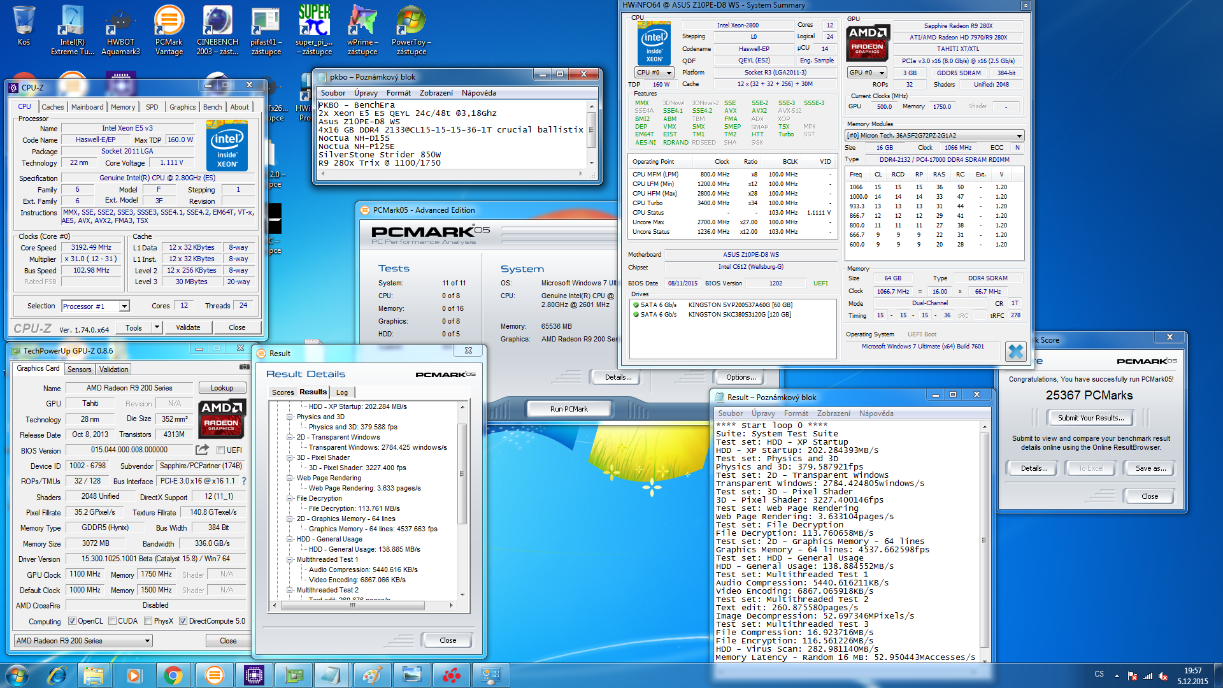Open Windows Start menu orb
This screenshot has width=1223, height=688.
click(17, 675)
